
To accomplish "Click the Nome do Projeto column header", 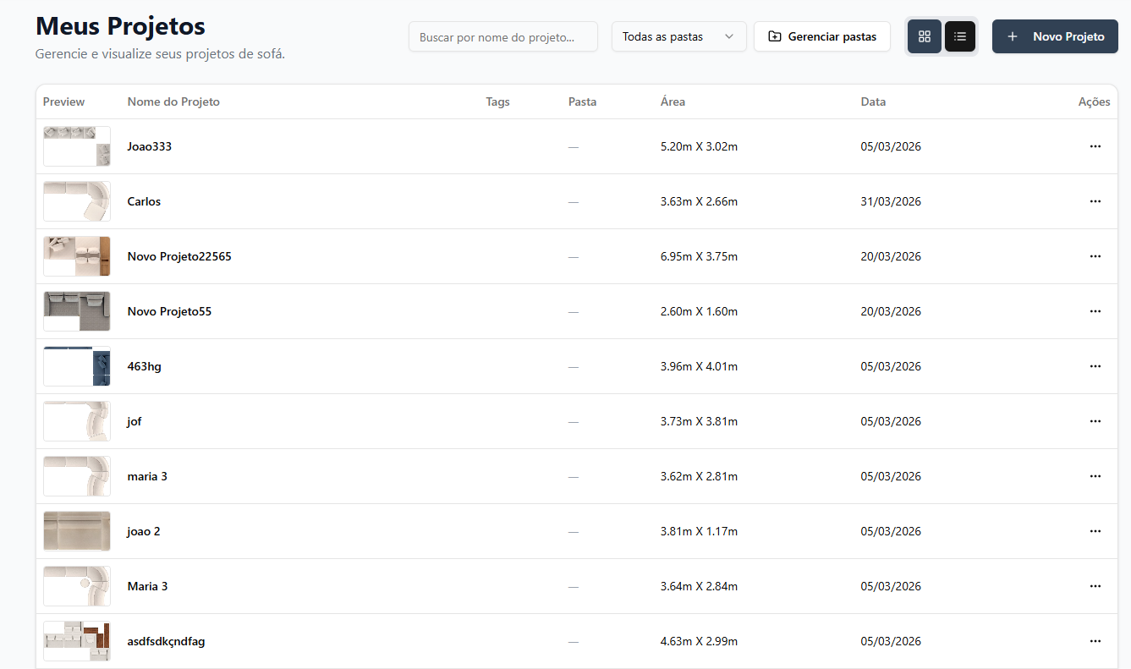I will click(x=173, y=101).
